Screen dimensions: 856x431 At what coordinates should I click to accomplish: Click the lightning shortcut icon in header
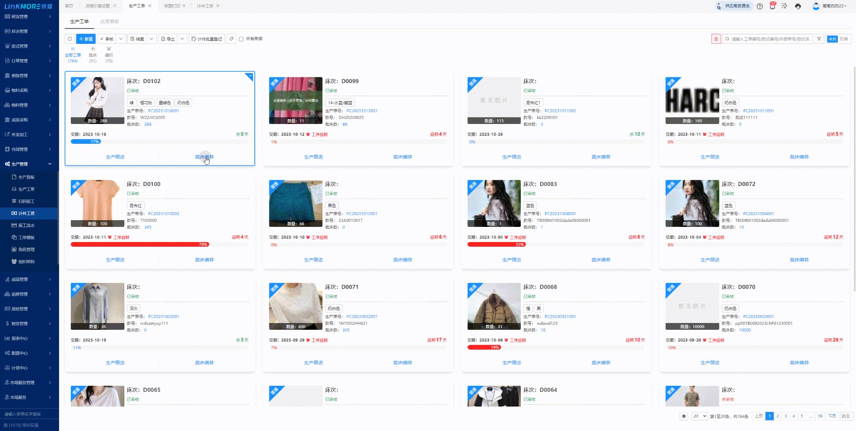click(784, 6)
